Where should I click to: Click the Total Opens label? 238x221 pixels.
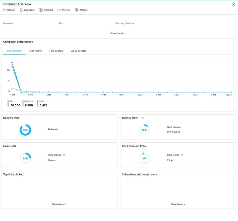(x=54, y=155)
